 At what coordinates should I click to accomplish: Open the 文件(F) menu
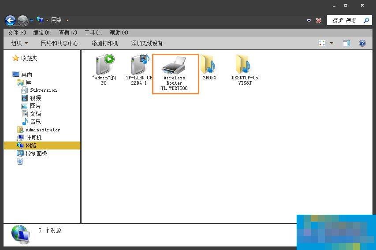pos(17,33)
